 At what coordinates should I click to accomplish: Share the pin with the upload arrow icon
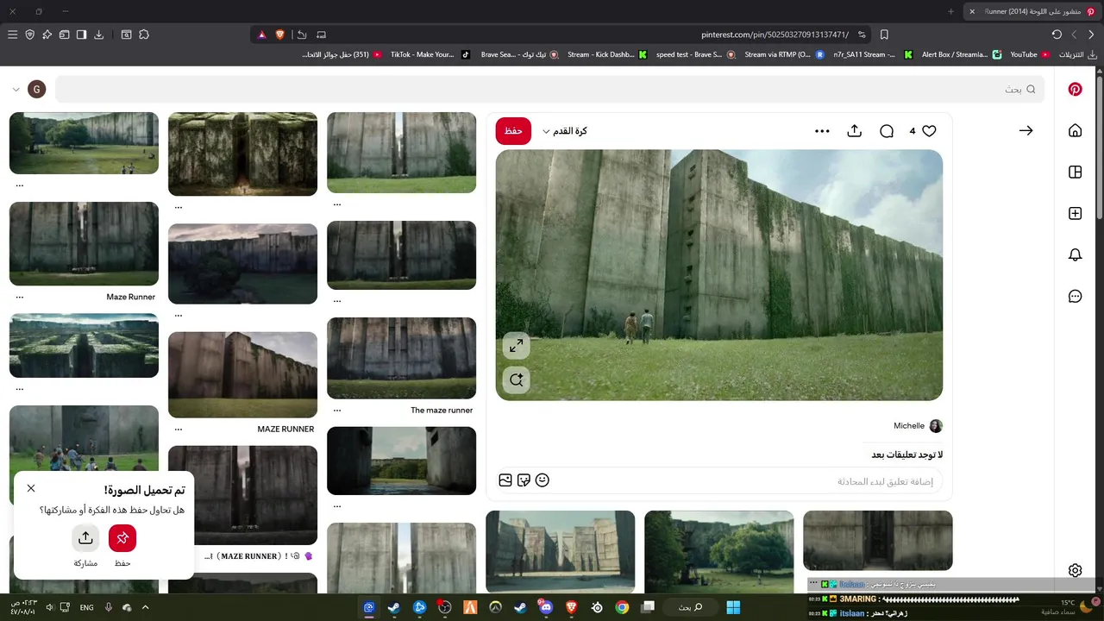point(854,131)
